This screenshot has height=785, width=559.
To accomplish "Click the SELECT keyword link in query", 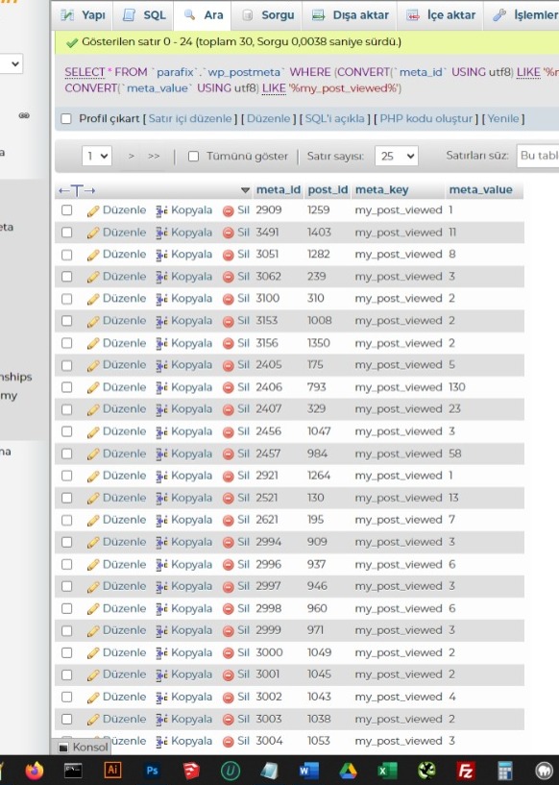I will pos(85,72).
